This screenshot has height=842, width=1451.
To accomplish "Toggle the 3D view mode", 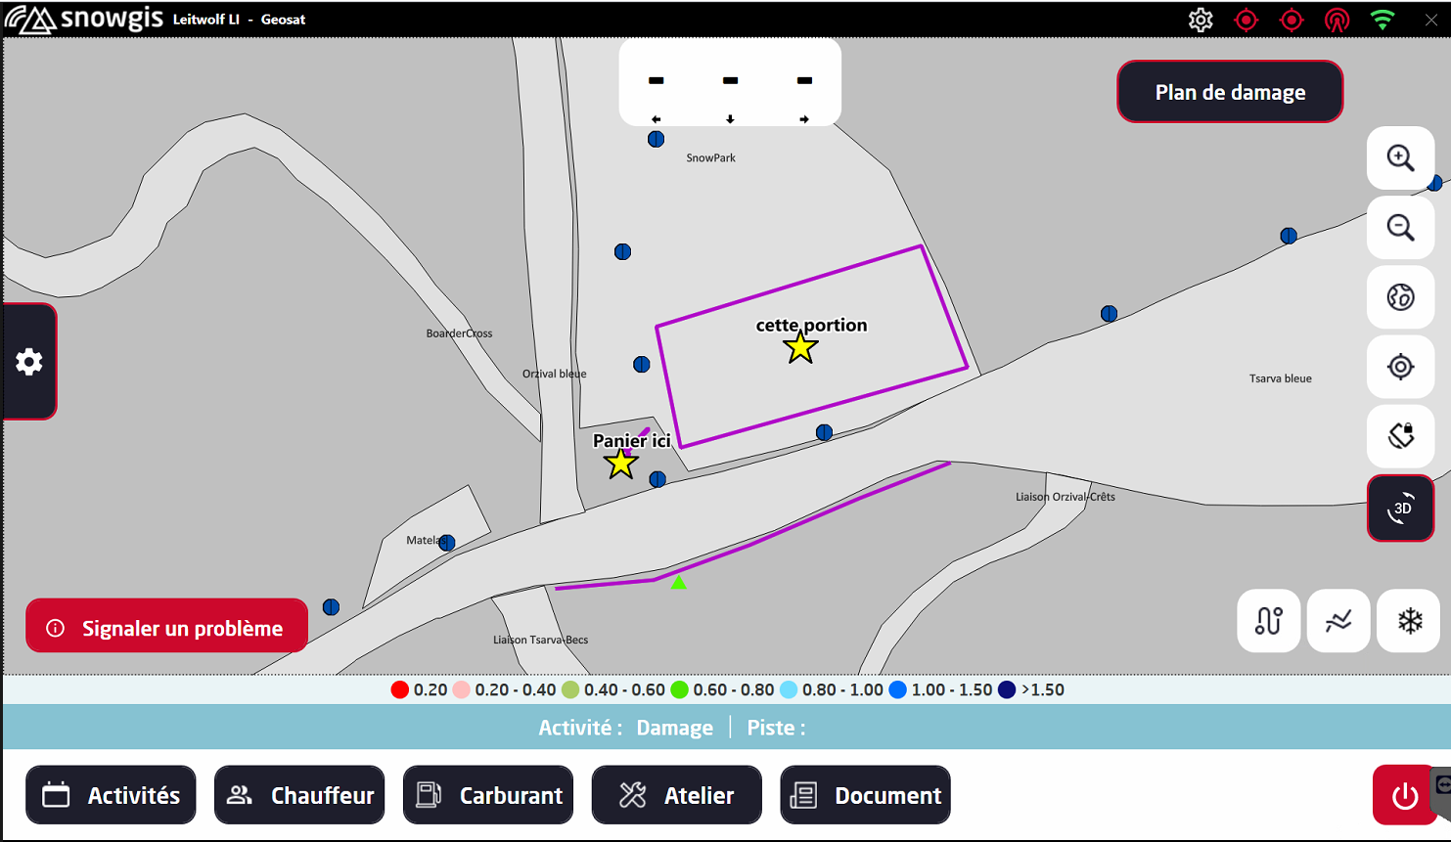I will coord(1400,509).
